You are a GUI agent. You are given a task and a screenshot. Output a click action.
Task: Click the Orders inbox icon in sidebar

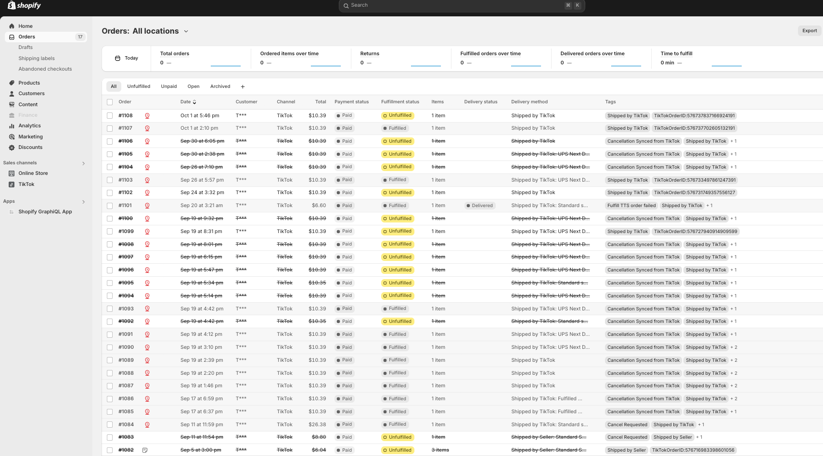12,37
